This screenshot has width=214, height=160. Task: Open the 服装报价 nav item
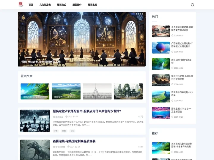click(77, 5)
